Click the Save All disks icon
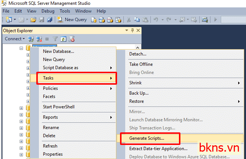Image resolution: width=246 pixels, height=159 pixels. [x=50, y=20]
